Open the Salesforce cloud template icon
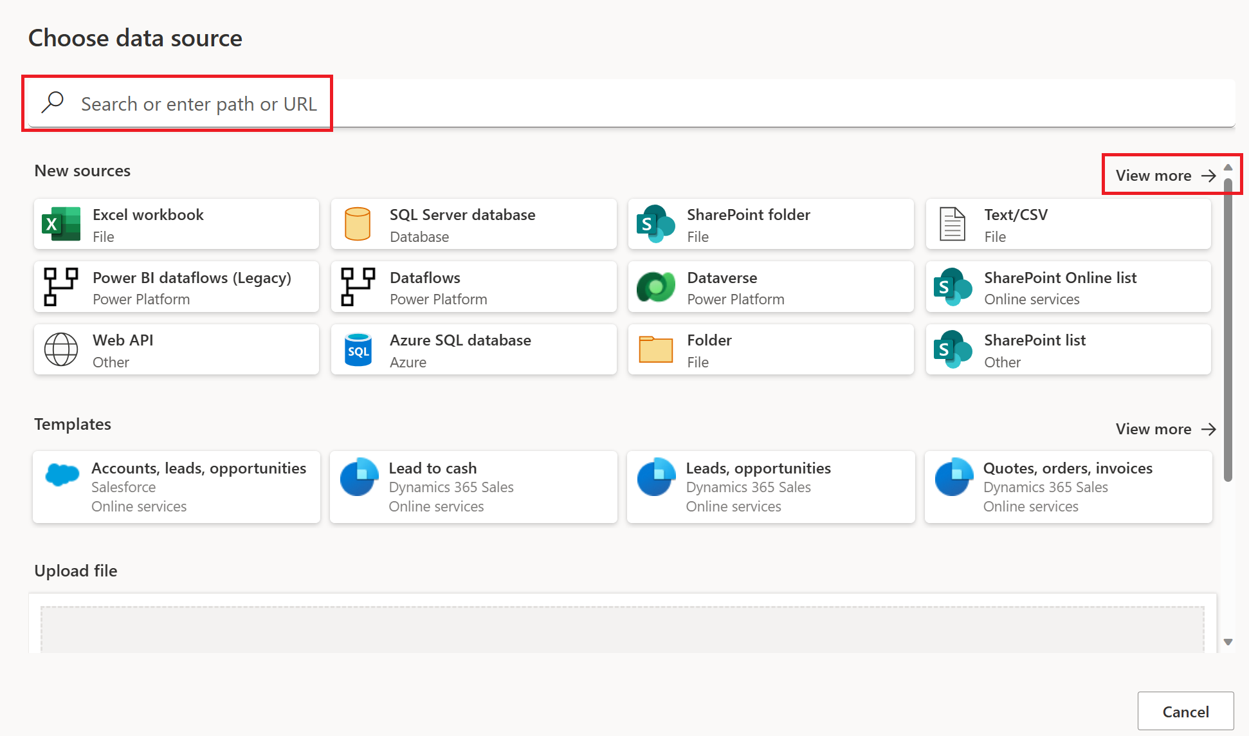This screenshot has height=736, width=1249. pos(62,475)
